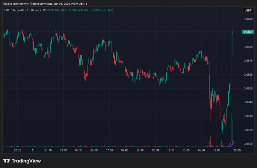
Task: Click the 0.0840 price axis label
Action: (248, 102)
